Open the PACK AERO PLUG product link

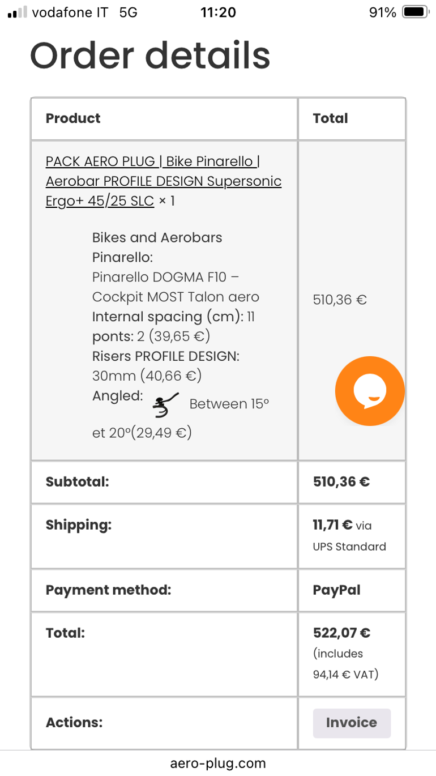pos(164,181)
